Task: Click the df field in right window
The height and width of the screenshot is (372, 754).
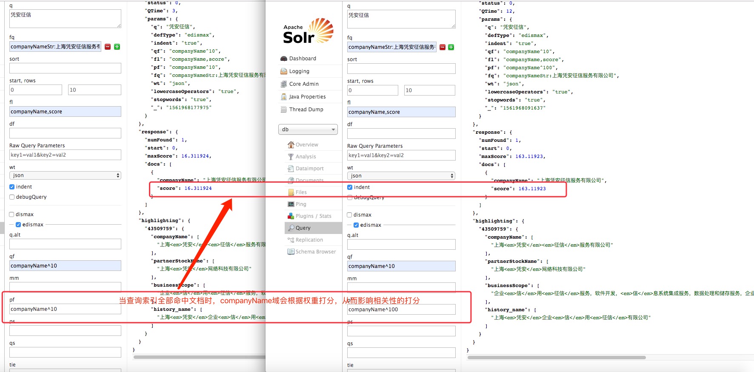Action: pos(401,134)
